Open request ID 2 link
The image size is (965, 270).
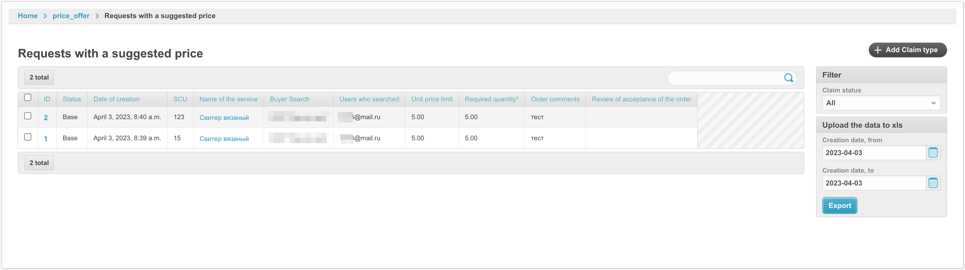(46, 118)
